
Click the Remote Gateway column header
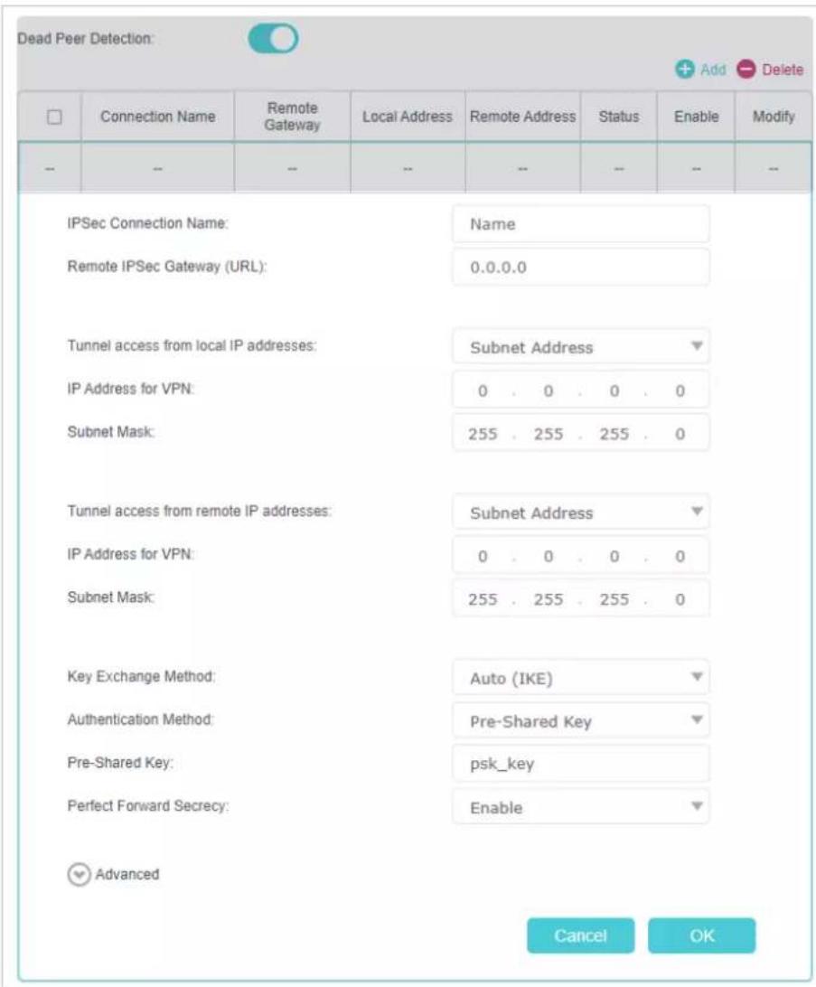click(292, 117)
